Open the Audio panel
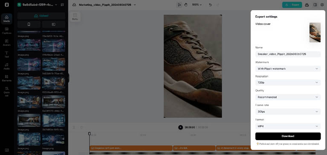327x155 pixels. (6, 66)
